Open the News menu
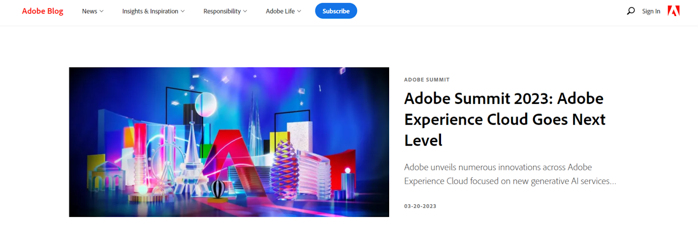The width and height of the screenshot is (698, 250). point(92,11)
